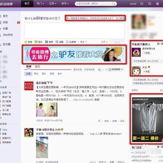Insert a topic with the 话题 icon

tap(59, 42)
